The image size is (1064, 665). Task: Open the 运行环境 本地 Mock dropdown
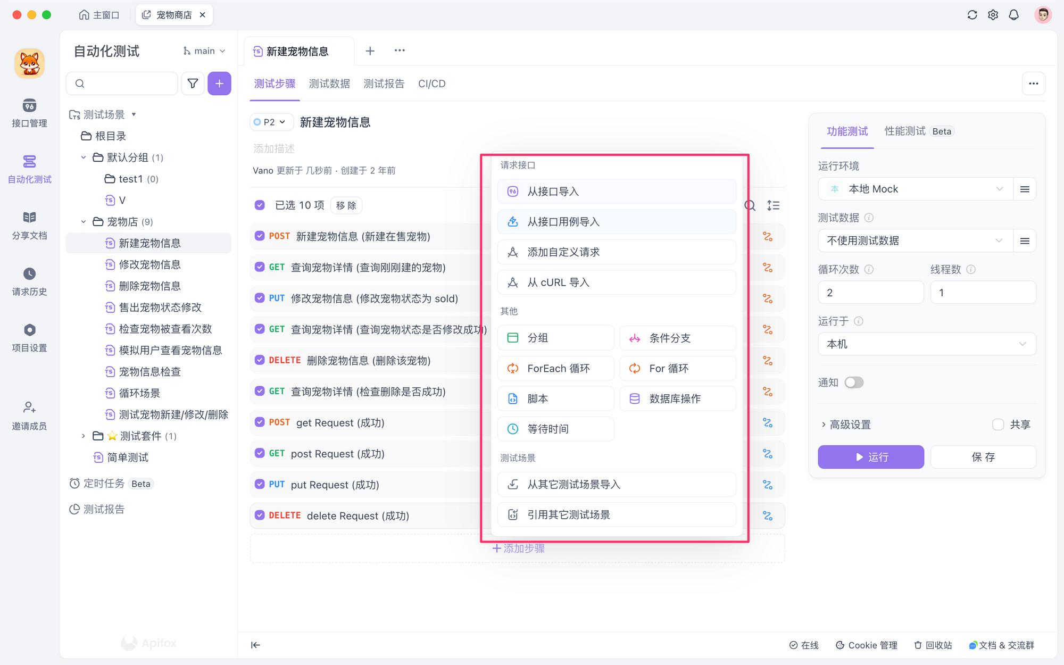pos(915,189)
